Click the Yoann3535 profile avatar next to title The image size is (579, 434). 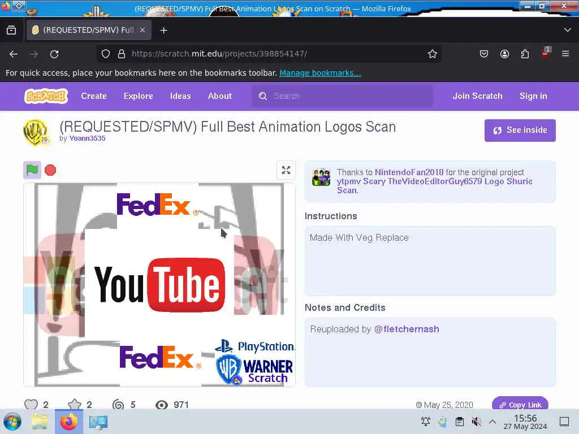36,132
